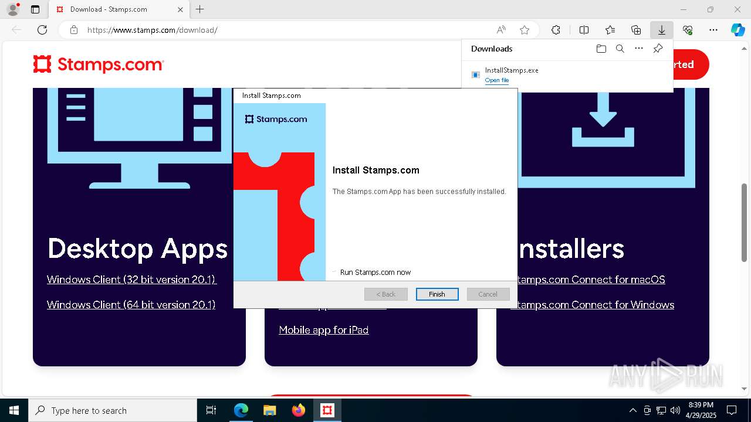751x422 pixels.
Task: Click Back in the installer dialog
Action: 386,294
